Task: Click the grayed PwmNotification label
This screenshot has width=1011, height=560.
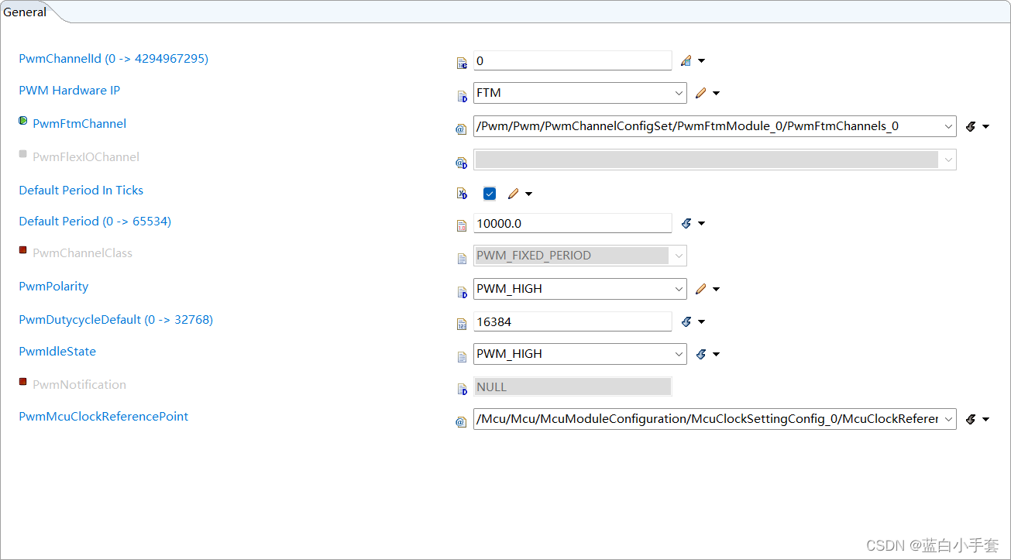Action: coord(79,384)
